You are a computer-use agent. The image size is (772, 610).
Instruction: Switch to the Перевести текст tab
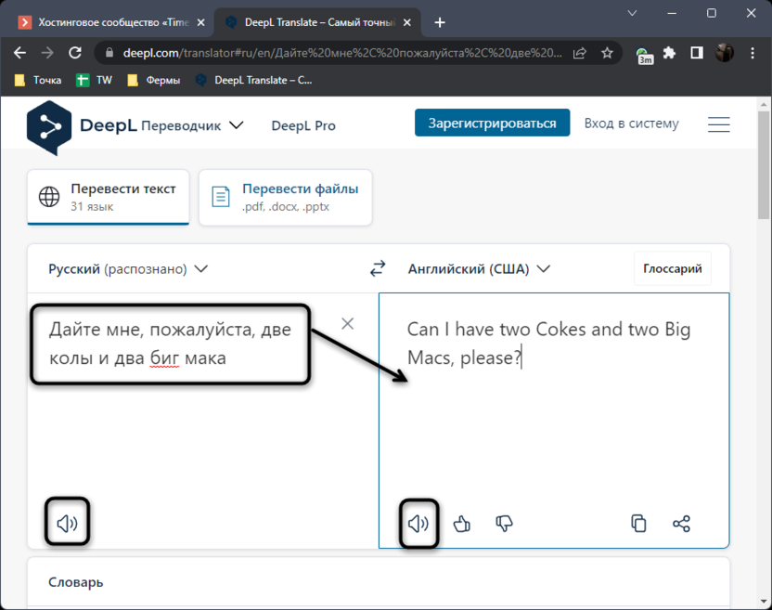(108, 196)
